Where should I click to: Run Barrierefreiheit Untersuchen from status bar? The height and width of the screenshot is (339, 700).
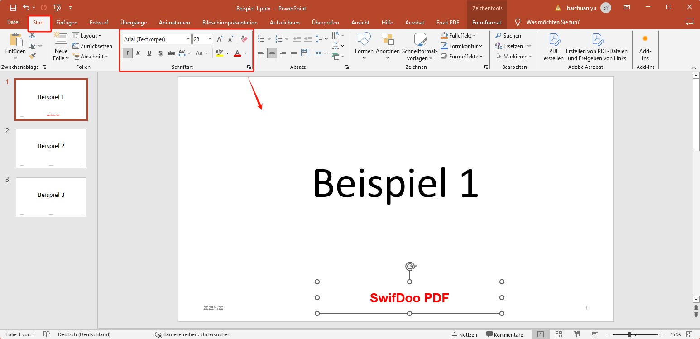click(192, 334)
